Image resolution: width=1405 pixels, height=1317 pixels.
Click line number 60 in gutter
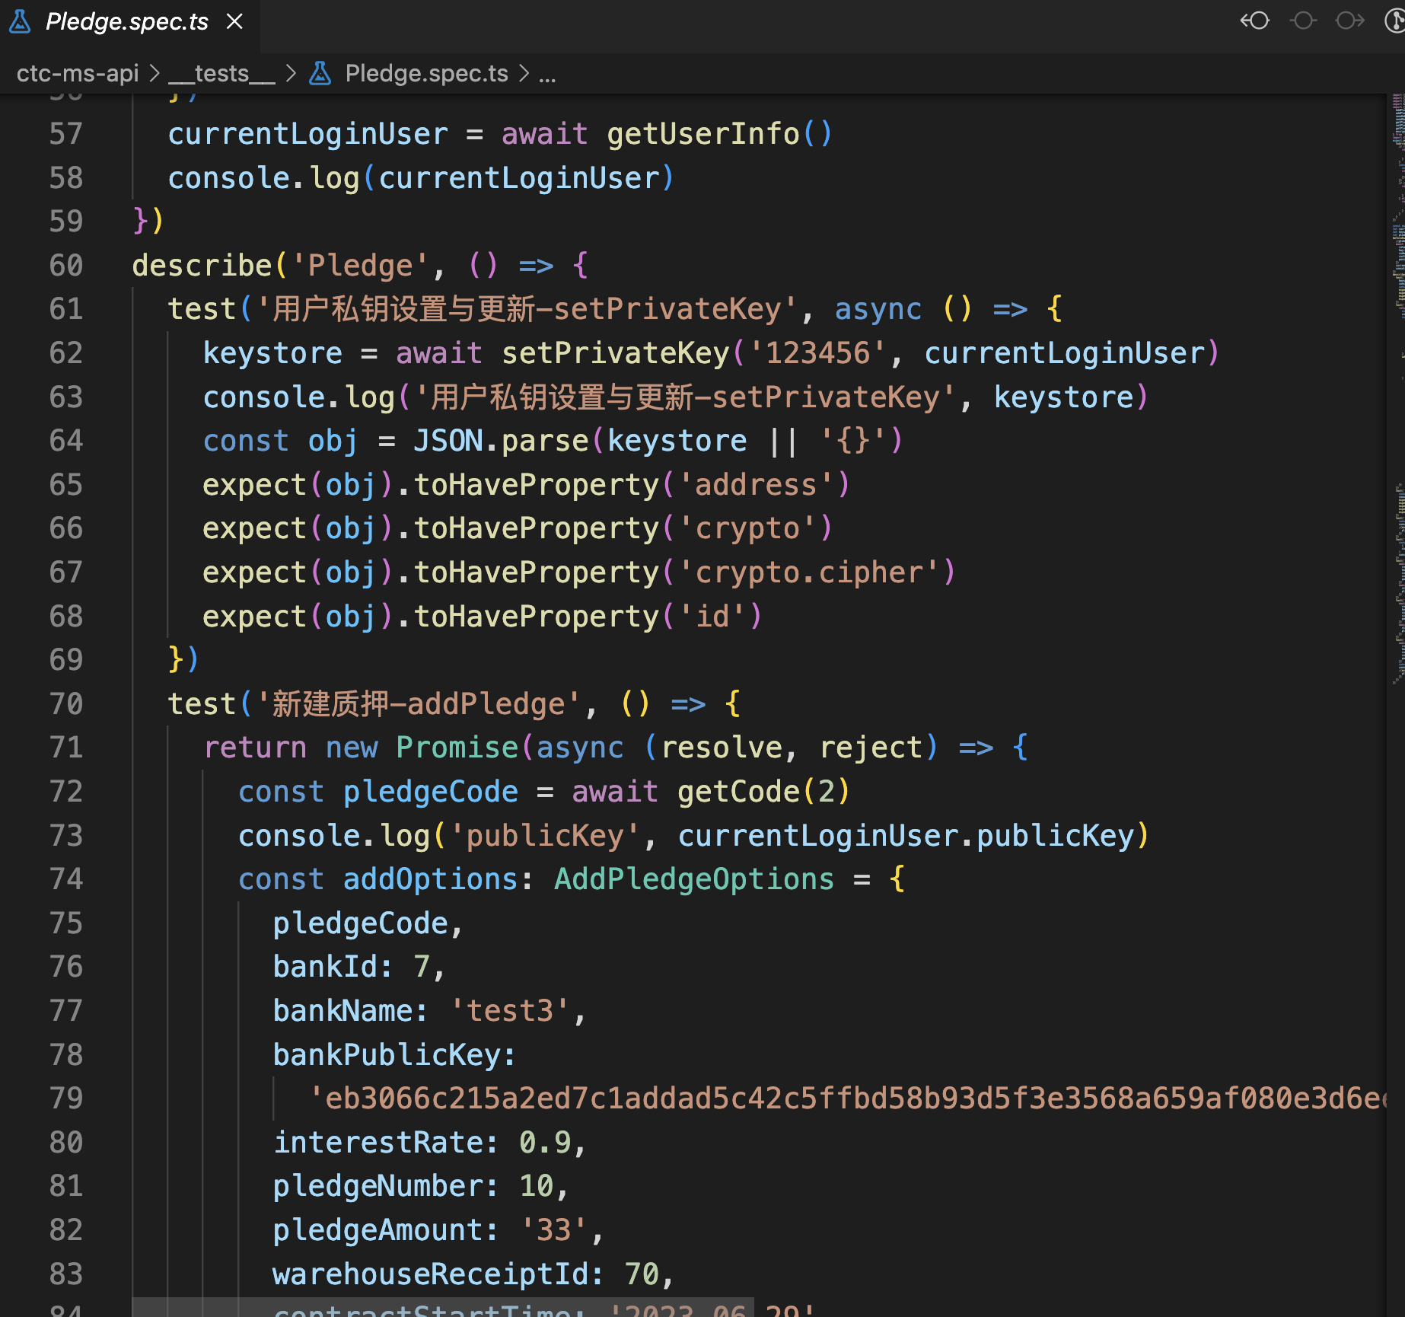pos(66,266)
